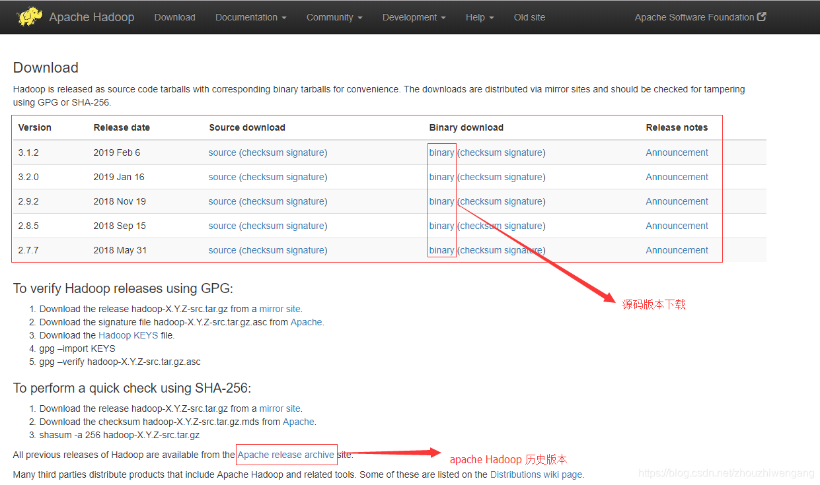Screen dimensions: 820x485
Task: Open the Hadoop KEYS file link
Action: coord(128,335)
